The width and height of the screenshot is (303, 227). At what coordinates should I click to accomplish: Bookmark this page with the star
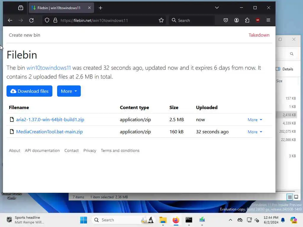point(161,20)
